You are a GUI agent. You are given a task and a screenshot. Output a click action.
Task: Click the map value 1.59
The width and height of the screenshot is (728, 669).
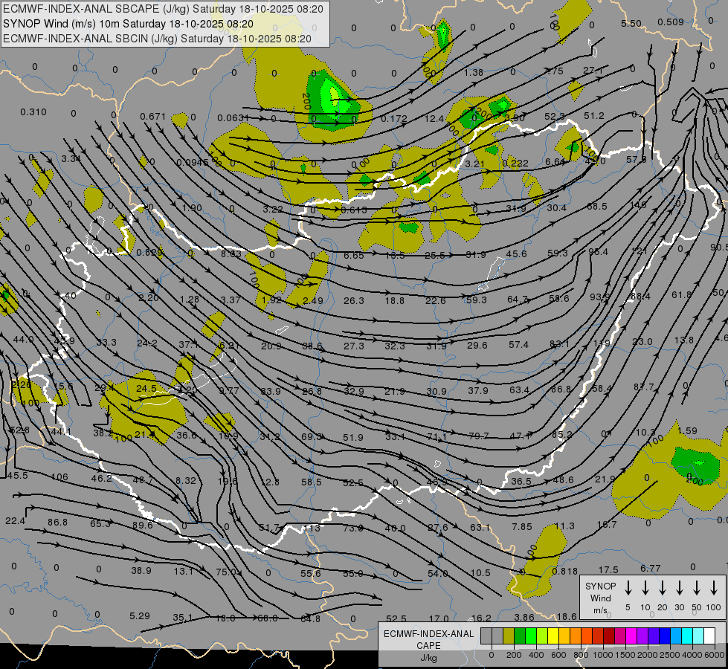687,431
